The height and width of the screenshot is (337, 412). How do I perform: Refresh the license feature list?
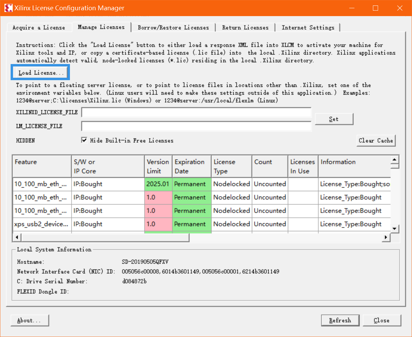[340, 320]
